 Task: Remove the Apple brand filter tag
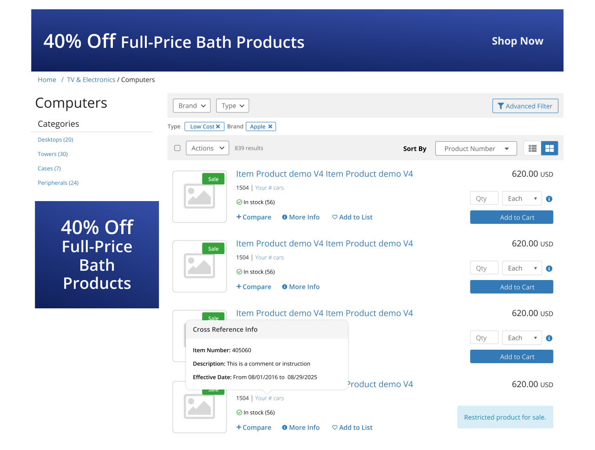click(270, 127)
